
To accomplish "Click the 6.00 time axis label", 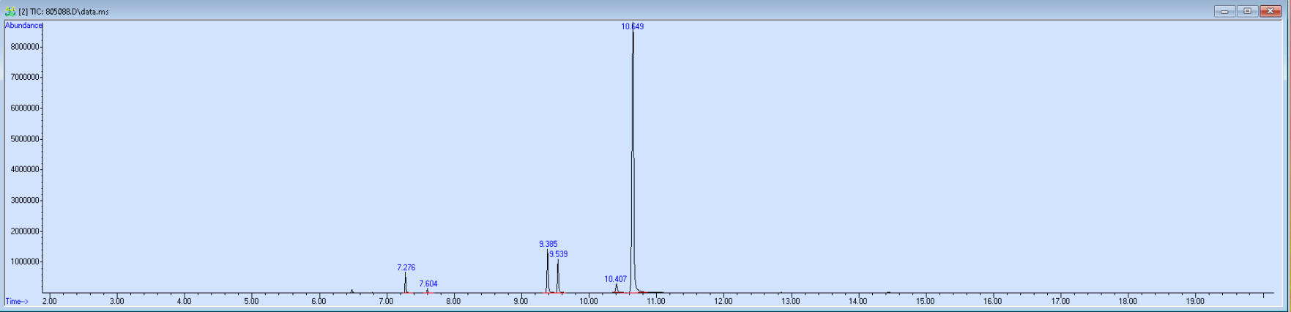I will coord(319,301).
